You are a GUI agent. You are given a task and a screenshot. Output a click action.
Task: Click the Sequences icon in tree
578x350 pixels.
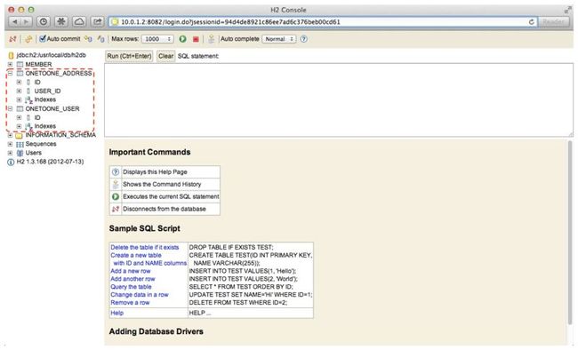pos(20,144)
